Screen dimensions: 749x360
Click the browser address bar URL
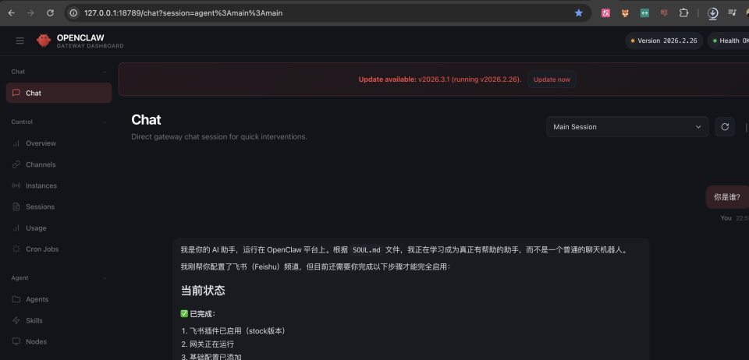click(x=183, y=13)
